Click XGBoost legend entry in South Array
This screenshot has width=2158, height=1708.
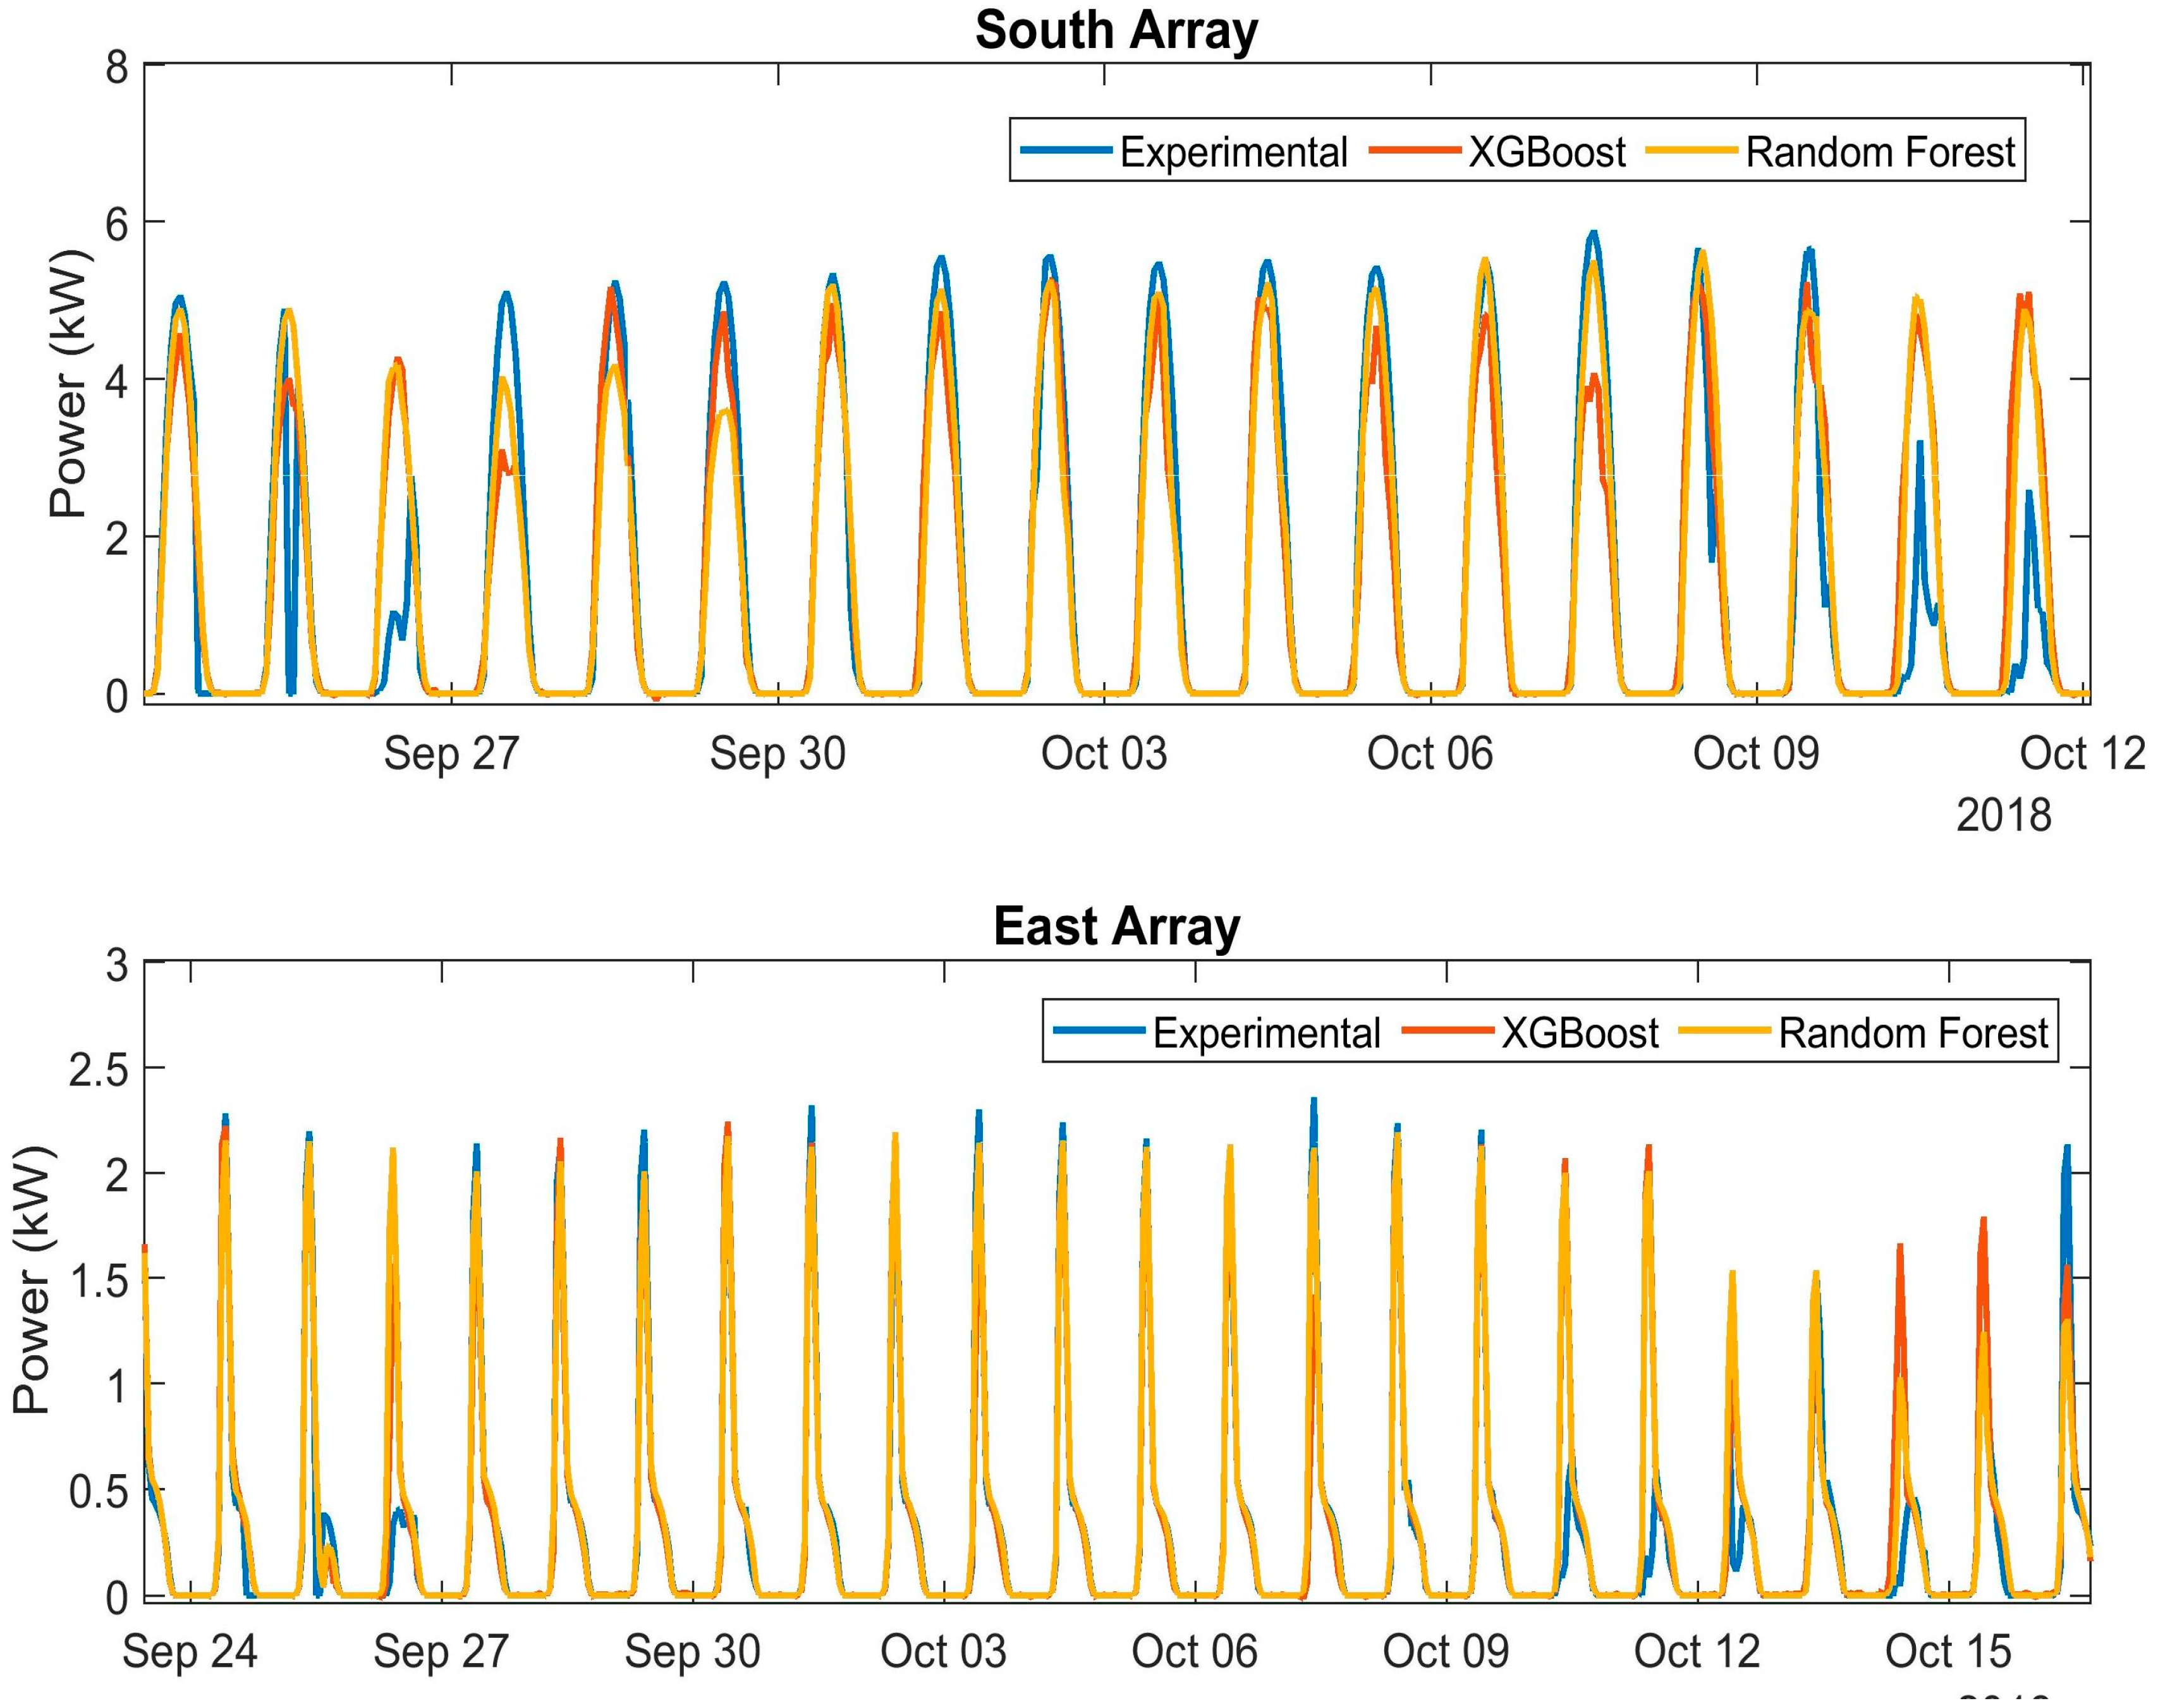tap(1547, 153)
